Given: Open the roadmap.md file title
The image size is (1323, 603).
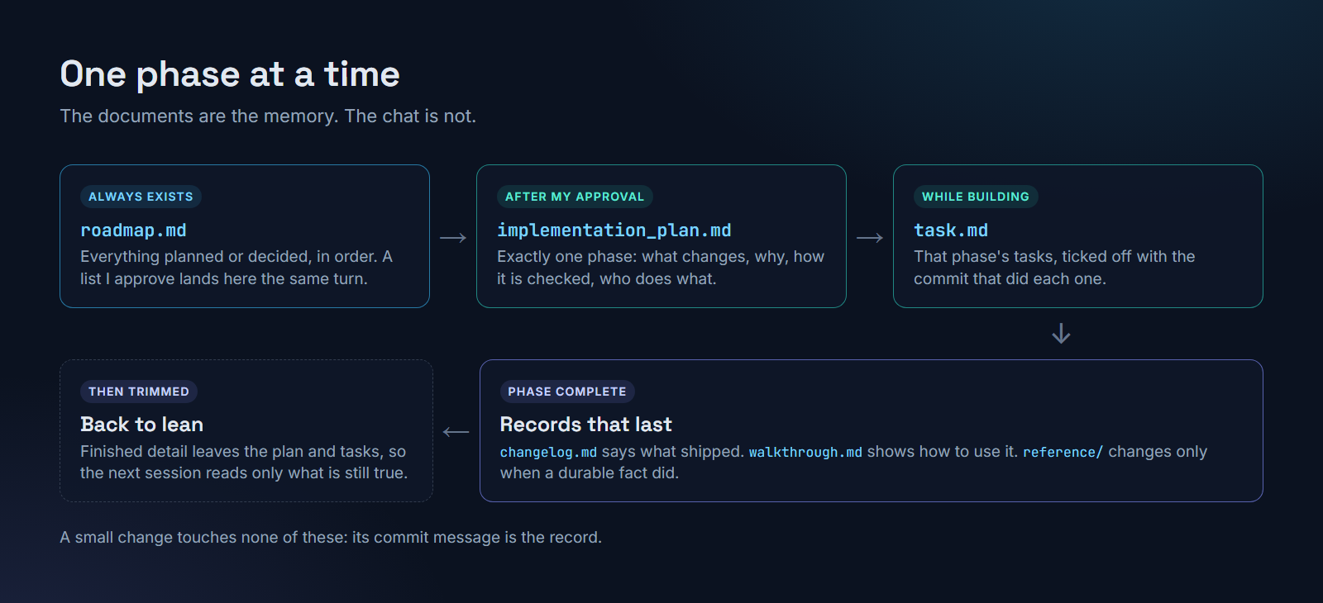Looking at the screenshot, I should coord(133,230).
